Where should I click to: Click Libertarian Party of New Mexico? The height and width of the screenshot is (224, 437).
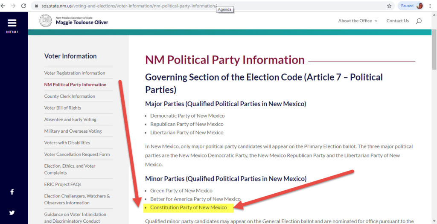tap(187, 133)
